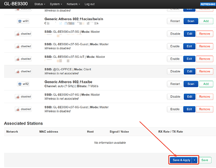
Task: Remove the GL-BE9300-c37-5G network
Action: [x=204, y=34]
